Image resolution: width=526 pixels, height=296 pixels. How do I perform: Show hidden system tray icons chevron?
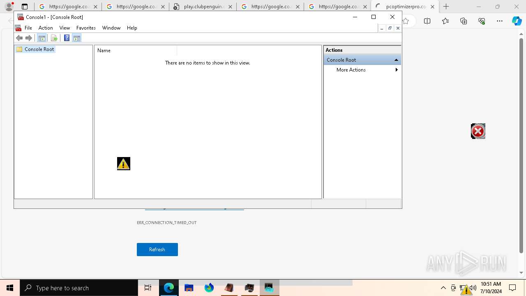443,288
